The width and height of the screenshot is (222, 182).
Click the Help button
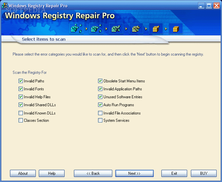(52, 173)
